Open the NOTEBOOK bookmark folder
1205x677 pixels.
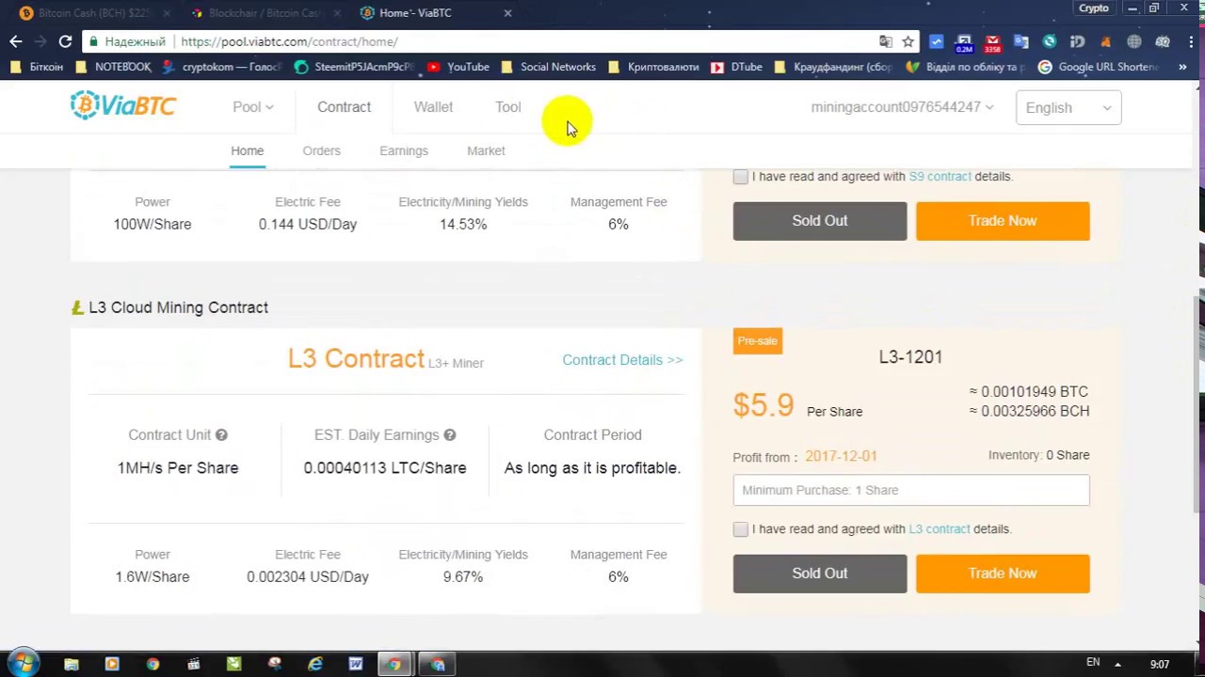[113, 67]
